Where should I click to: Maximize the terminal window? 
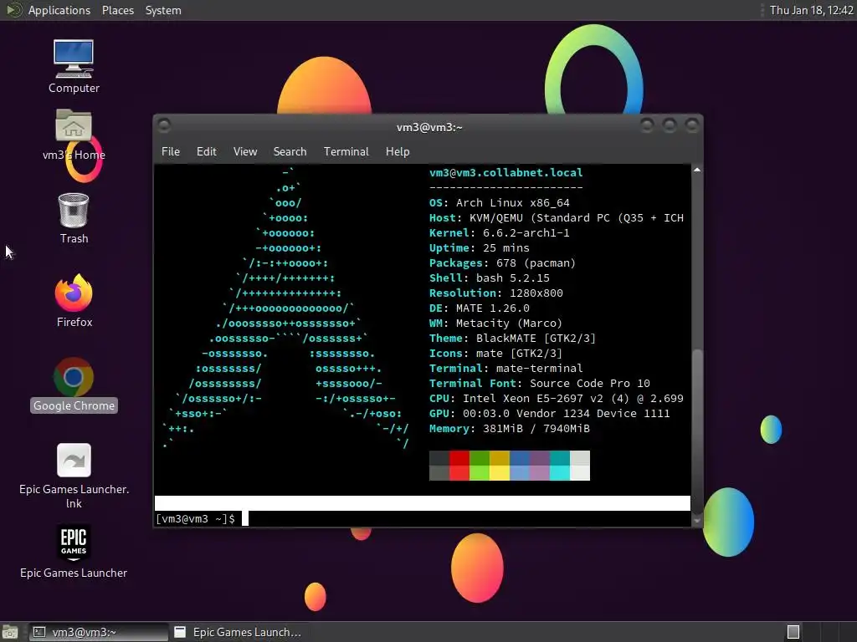point(670,125)
